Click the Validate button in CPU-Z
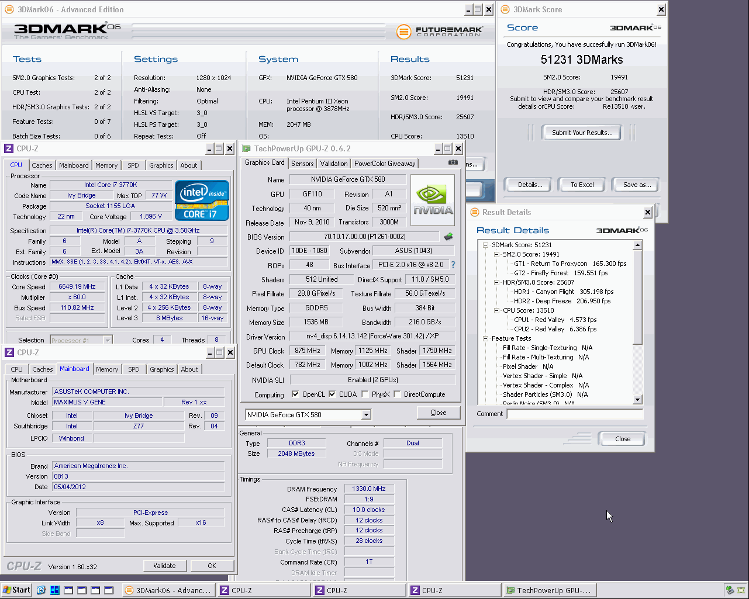 (164, 566)
